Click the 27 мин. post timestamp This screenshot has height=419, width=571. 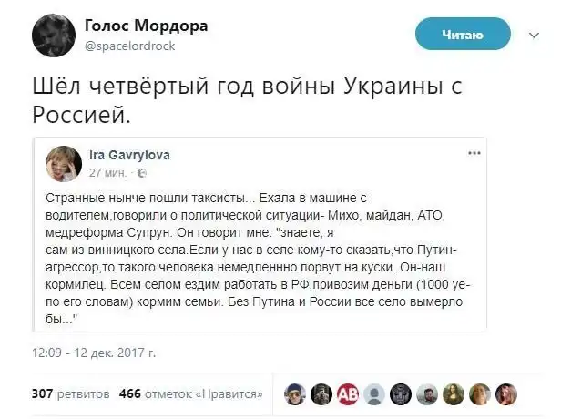[x=108, y=171]
